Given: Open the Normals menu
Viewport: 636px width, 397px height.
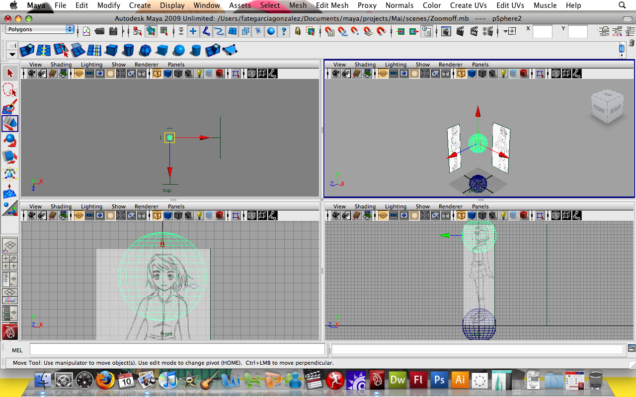Looking at the screenshot, I should 399,5.
